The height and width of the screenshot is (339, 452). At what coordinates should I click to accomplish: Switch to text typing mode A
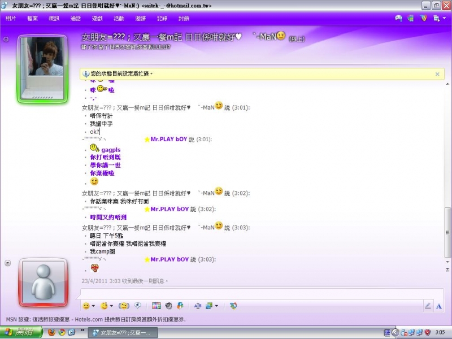click(x=439, y=306)
